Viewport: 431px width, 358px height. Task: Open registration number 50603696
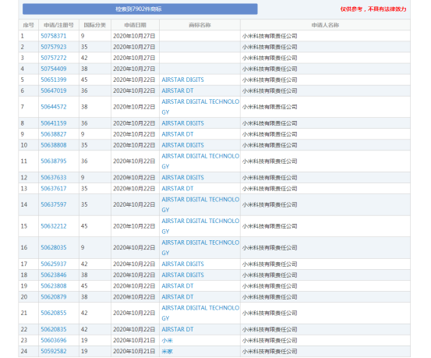click(54, 340)
